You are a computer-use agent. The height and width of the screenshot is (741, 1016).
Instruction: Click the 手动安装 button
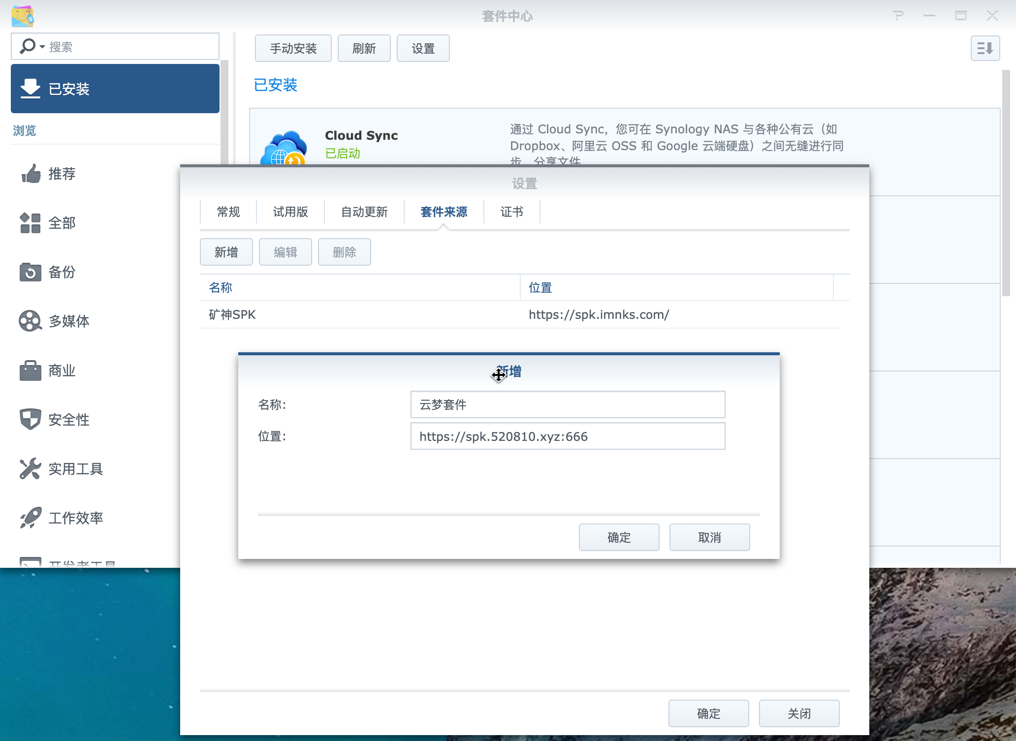point(293,48)
